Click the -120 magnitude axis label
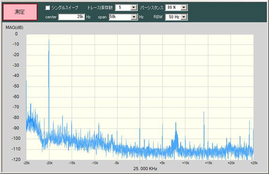Screen dimensions: 269x174 [16, 159]
